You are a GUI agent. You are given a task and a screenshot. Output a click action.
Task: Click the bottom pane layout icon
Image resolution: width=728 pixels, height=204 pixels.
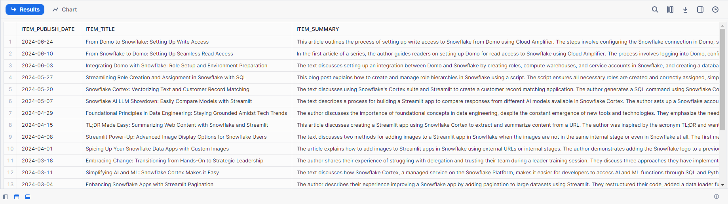point(28,197)
